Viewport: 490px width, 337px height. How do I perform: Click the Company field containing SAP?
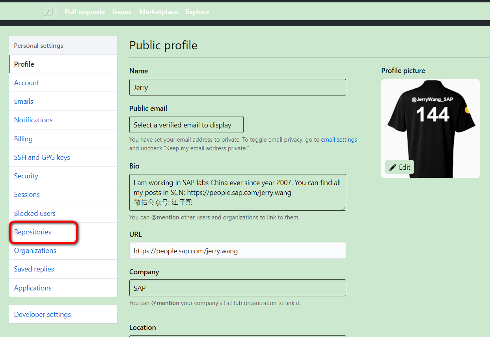click(238, 288)
